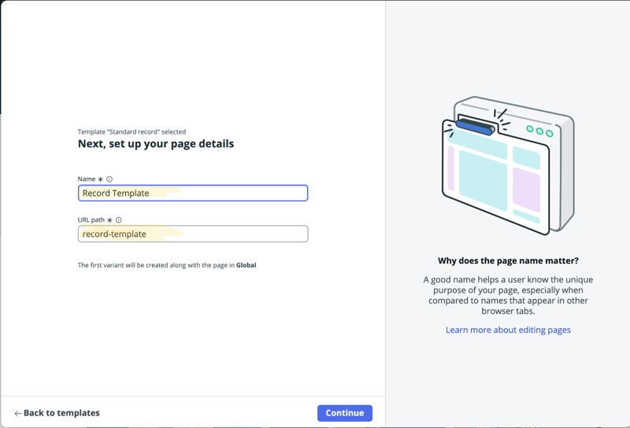This screenshot has width=630, height=428.
Task: Click the browser window illustration
Action: [507, 166]
